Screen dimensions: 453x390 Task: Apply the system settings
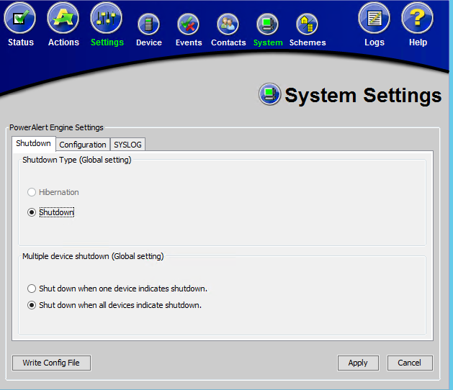(x=358, y=363)
